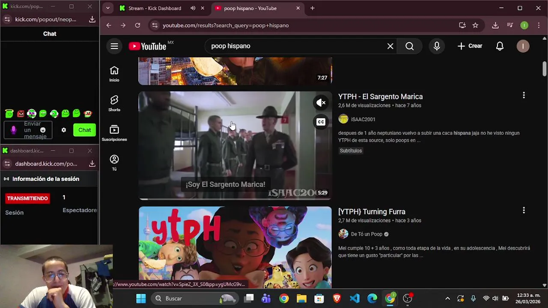This screenshot has height=308, width=548.
Task: Launch Visual Studio Code from taskbar
Action: [x=354, y=299]
